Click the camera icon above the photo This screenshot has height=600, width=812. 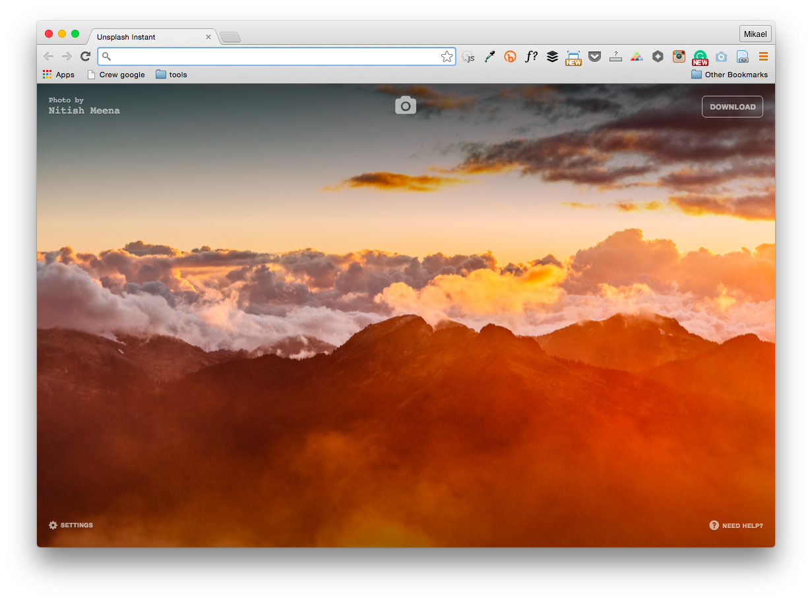(x=405, y=104)
